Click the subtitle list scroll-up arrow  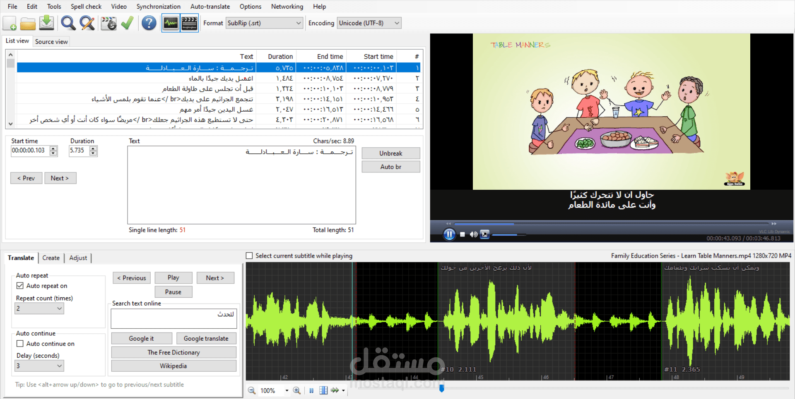tap(11, 55)
